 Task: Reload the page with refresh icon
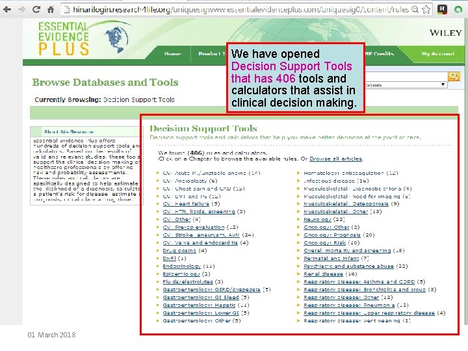point(36,9)
